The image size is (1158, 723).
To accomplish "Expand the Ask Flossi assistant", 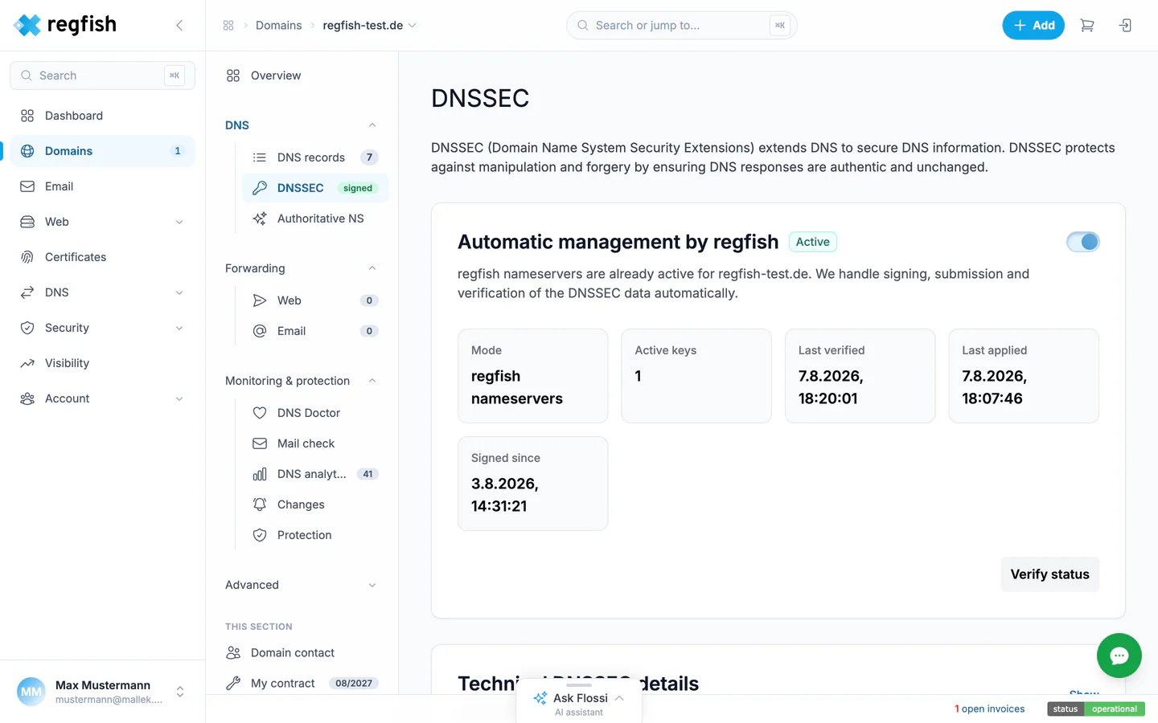I will tap(579, 703).
